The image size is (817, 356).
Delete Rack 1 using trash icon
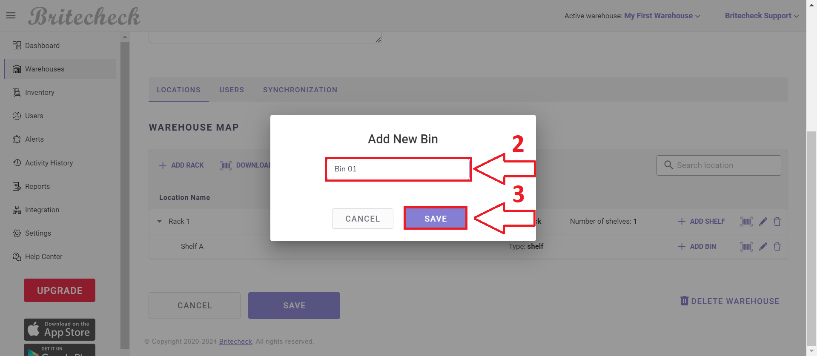pyautogui.click(x=777, y=222)
